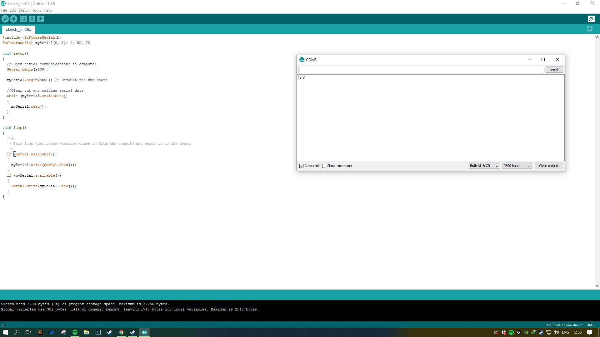Click the Clear output button

click(x=548, y=166)
